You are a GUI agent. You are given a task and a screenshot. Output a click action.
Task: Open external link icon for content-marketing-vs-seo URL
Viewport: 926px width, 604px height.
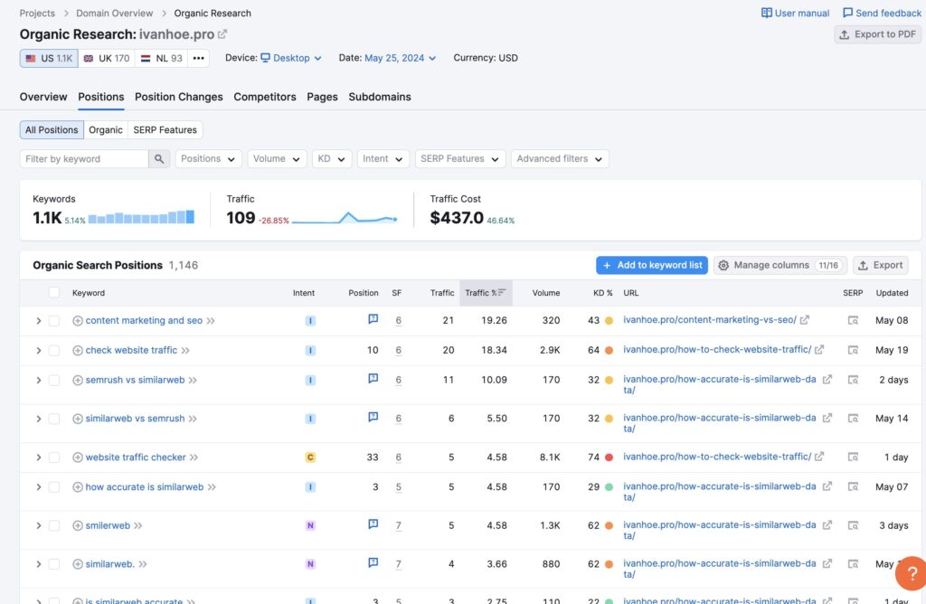(805, 320)
